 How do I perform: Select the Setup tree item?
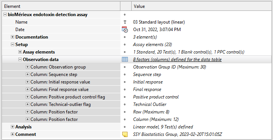[x=21, y=45]
